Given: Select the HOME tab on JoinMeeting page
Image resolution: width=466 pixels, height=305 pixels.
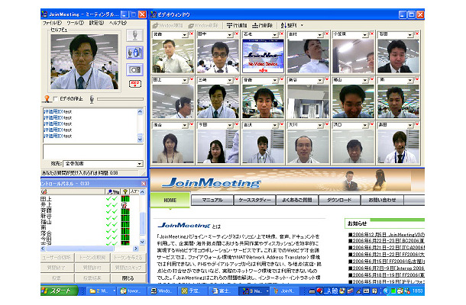Looking at the screenshot, I should [x=170, y=201].
